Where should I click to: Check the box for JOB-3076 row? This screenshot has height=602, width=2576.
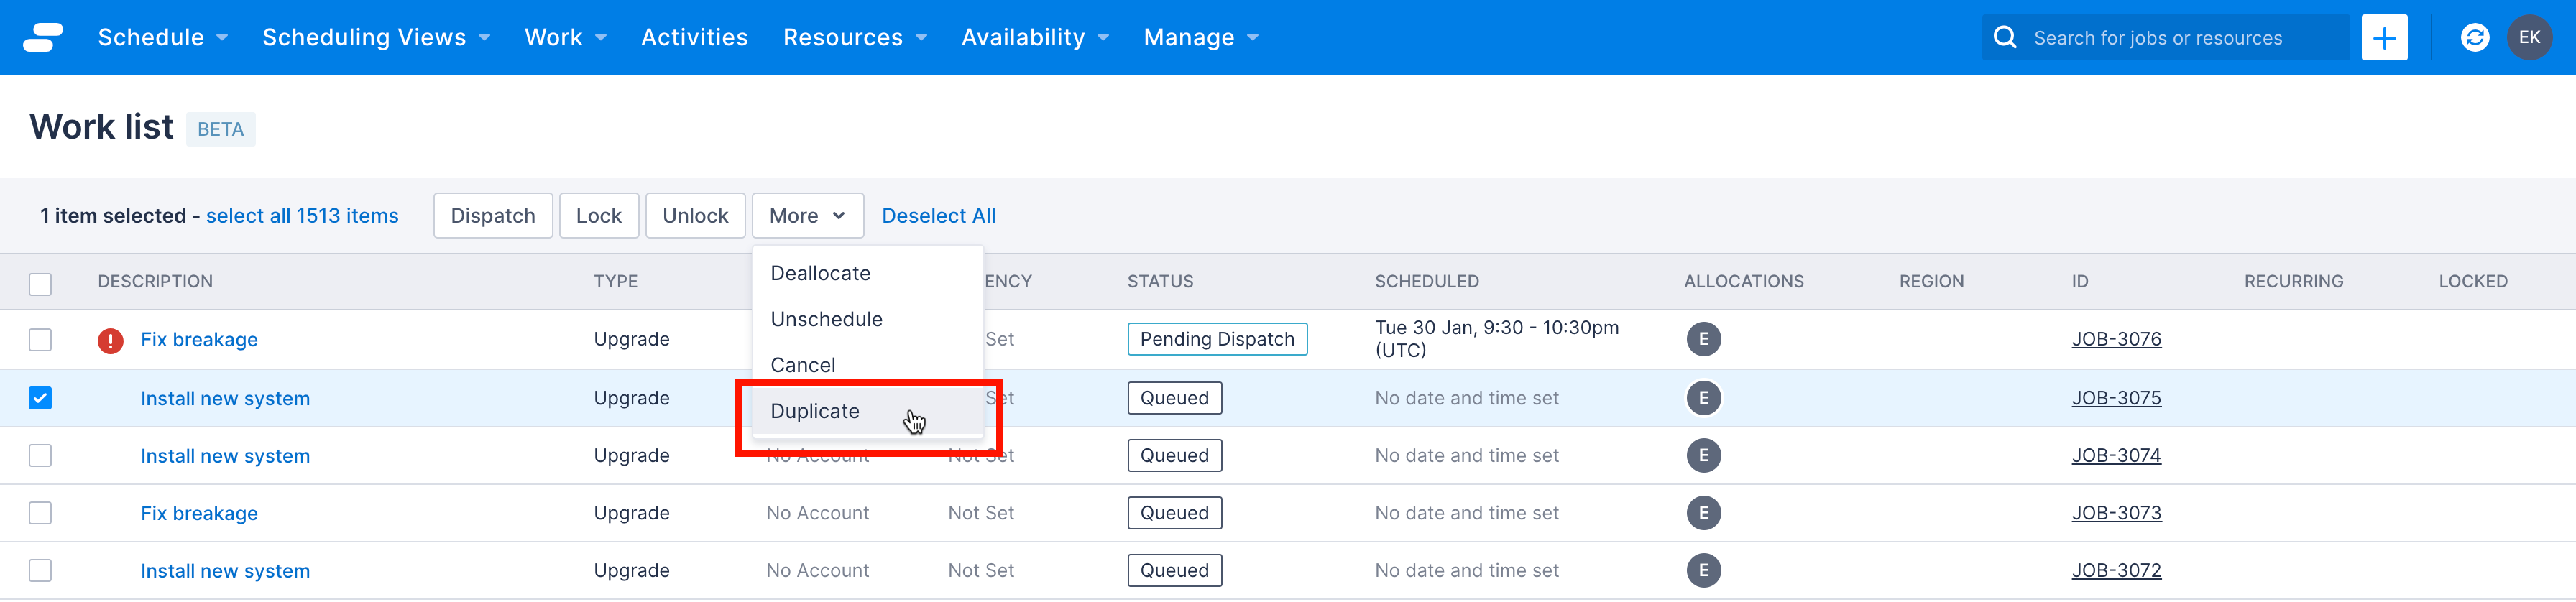point(40,339)
